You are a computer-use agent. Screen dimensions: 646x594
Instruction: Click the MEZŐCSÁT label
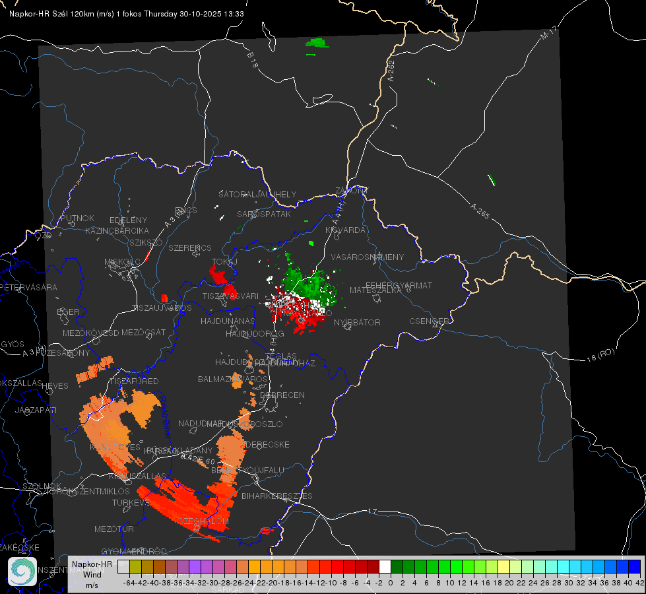(x=143, y=332)
